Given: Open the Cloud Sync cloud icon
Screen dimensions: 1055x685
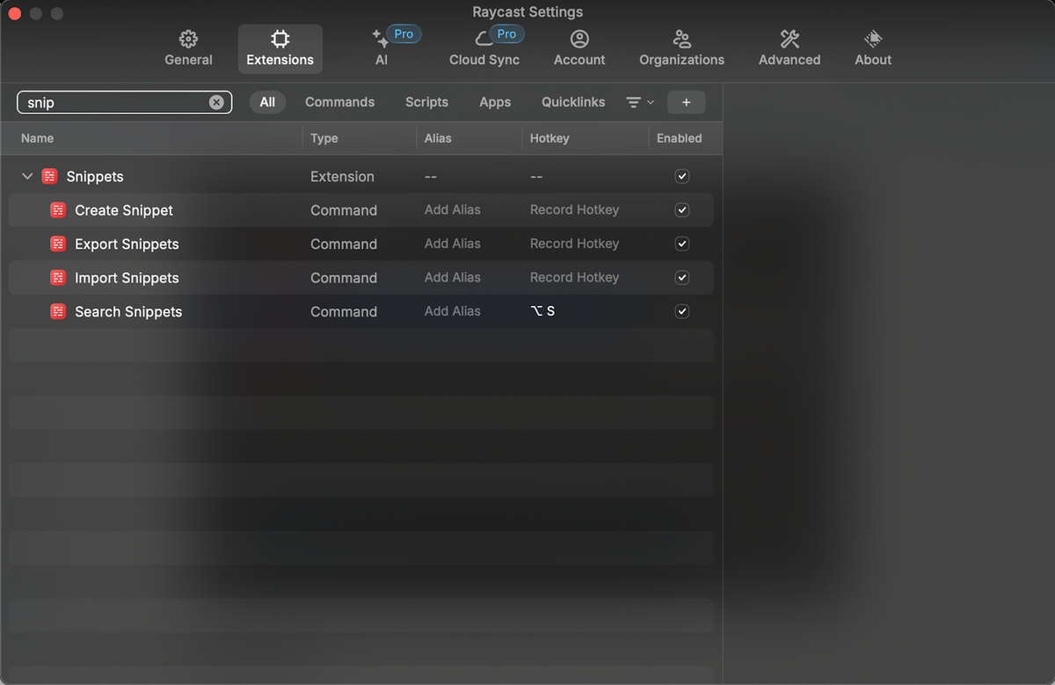Looking at the screenshot, I should tap(484, 39).
